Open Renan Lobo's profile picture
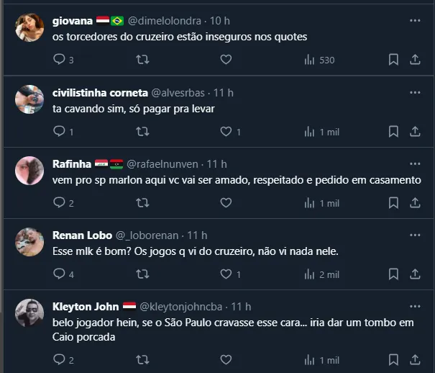Image resolution: width=435 pixels, height=373 pixels. (29, 241)
